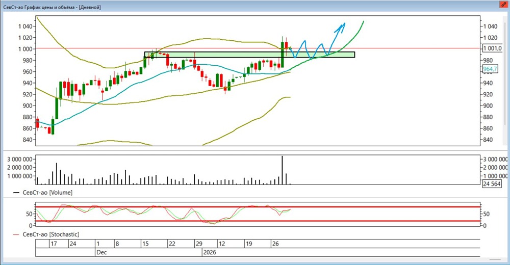Select the last price label 1 001,0

pyautogui.click(x=493, y=48)
